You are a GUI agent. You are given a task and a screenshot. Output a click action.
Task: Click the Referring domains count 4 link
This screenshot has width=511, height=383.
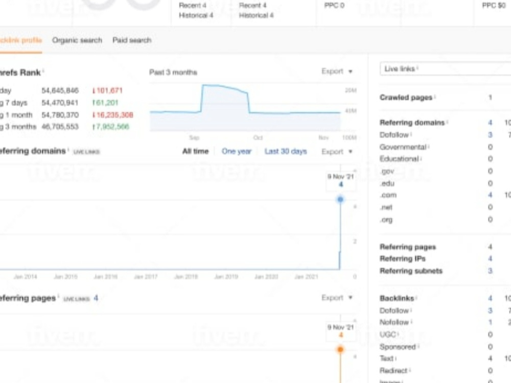[x=490, y=123]
